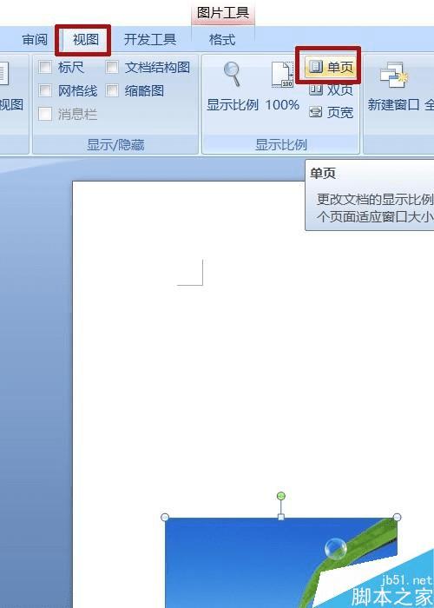Click the top-left circular handle of picture
This screenshot has height=608, width=434.
coord(165,518)
